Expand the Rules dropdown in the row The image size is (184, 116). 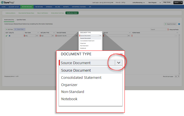pos(129,36)
